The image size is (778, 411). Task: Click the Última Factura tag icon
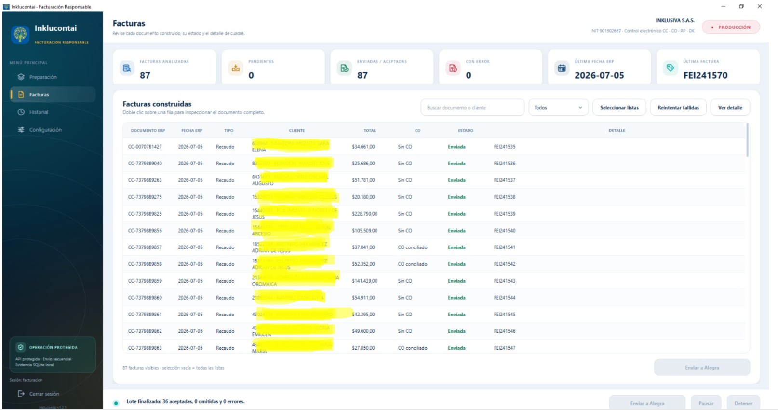pos(671,68)
